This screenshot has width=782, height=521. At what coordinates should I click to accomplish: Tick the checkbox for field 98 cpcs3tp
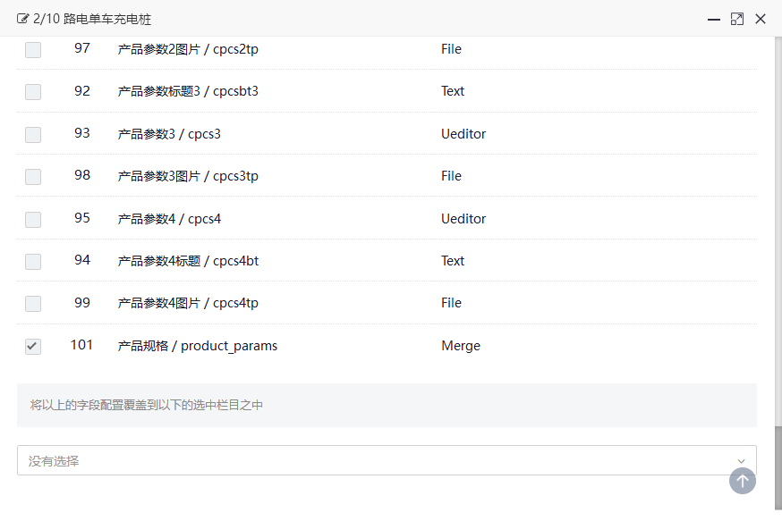coord(33,177)
